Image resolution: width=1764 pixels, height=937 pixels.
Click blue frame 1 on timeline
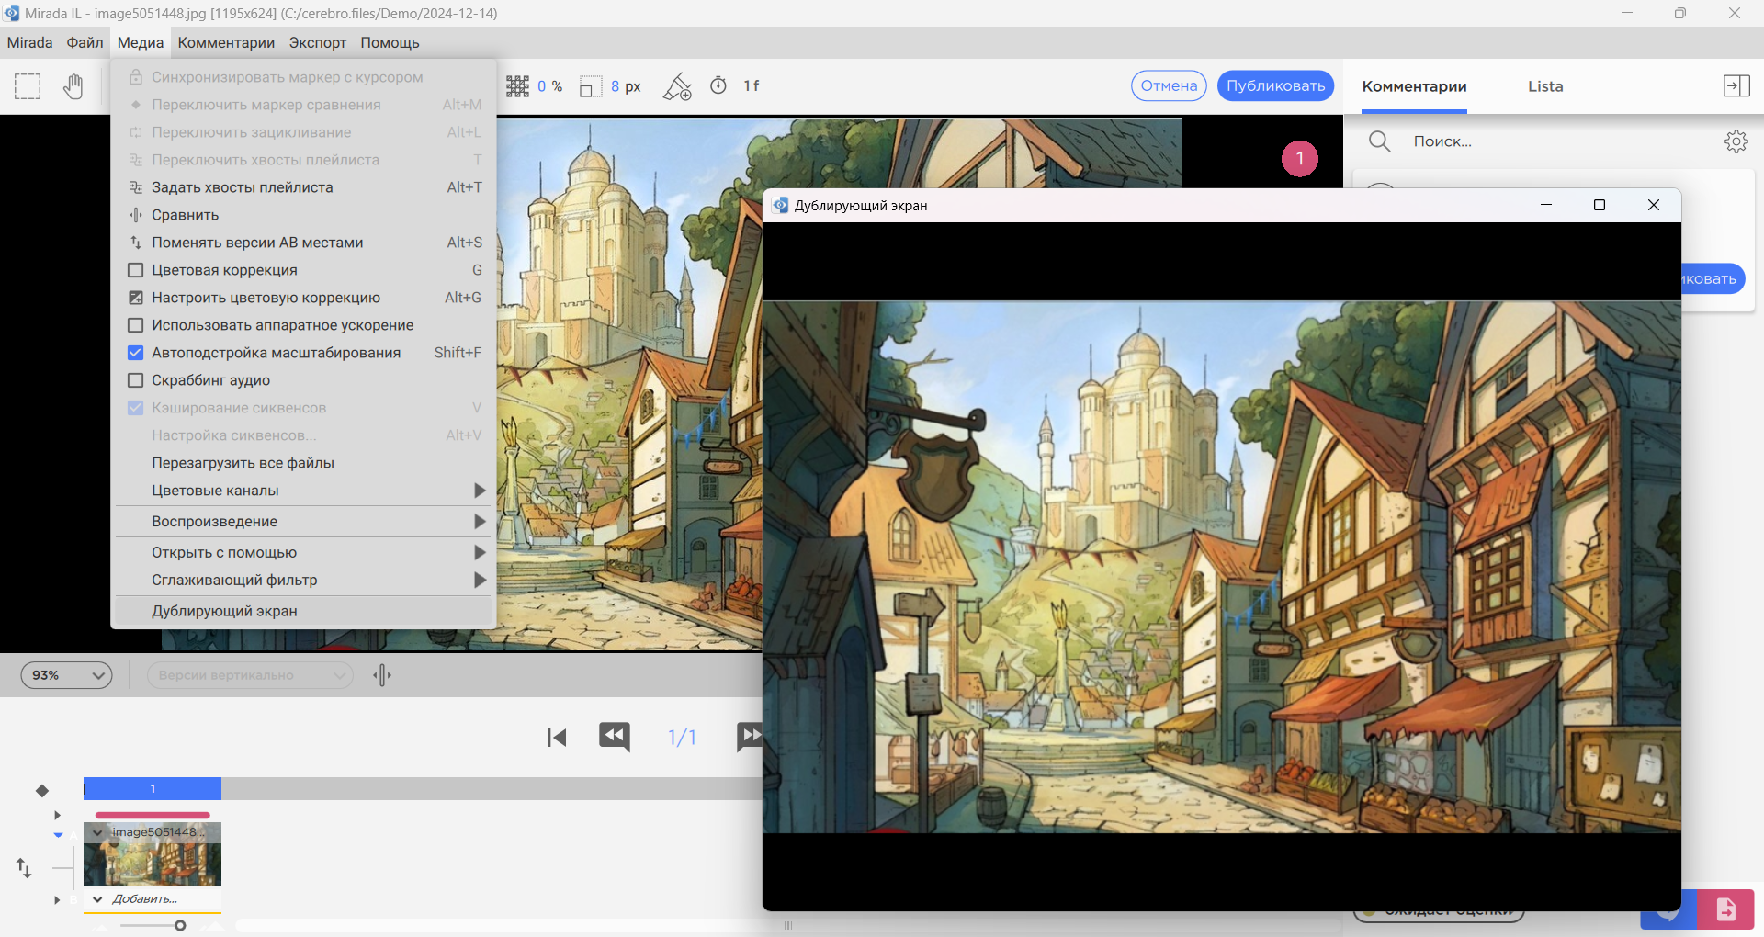coord(153,788)
